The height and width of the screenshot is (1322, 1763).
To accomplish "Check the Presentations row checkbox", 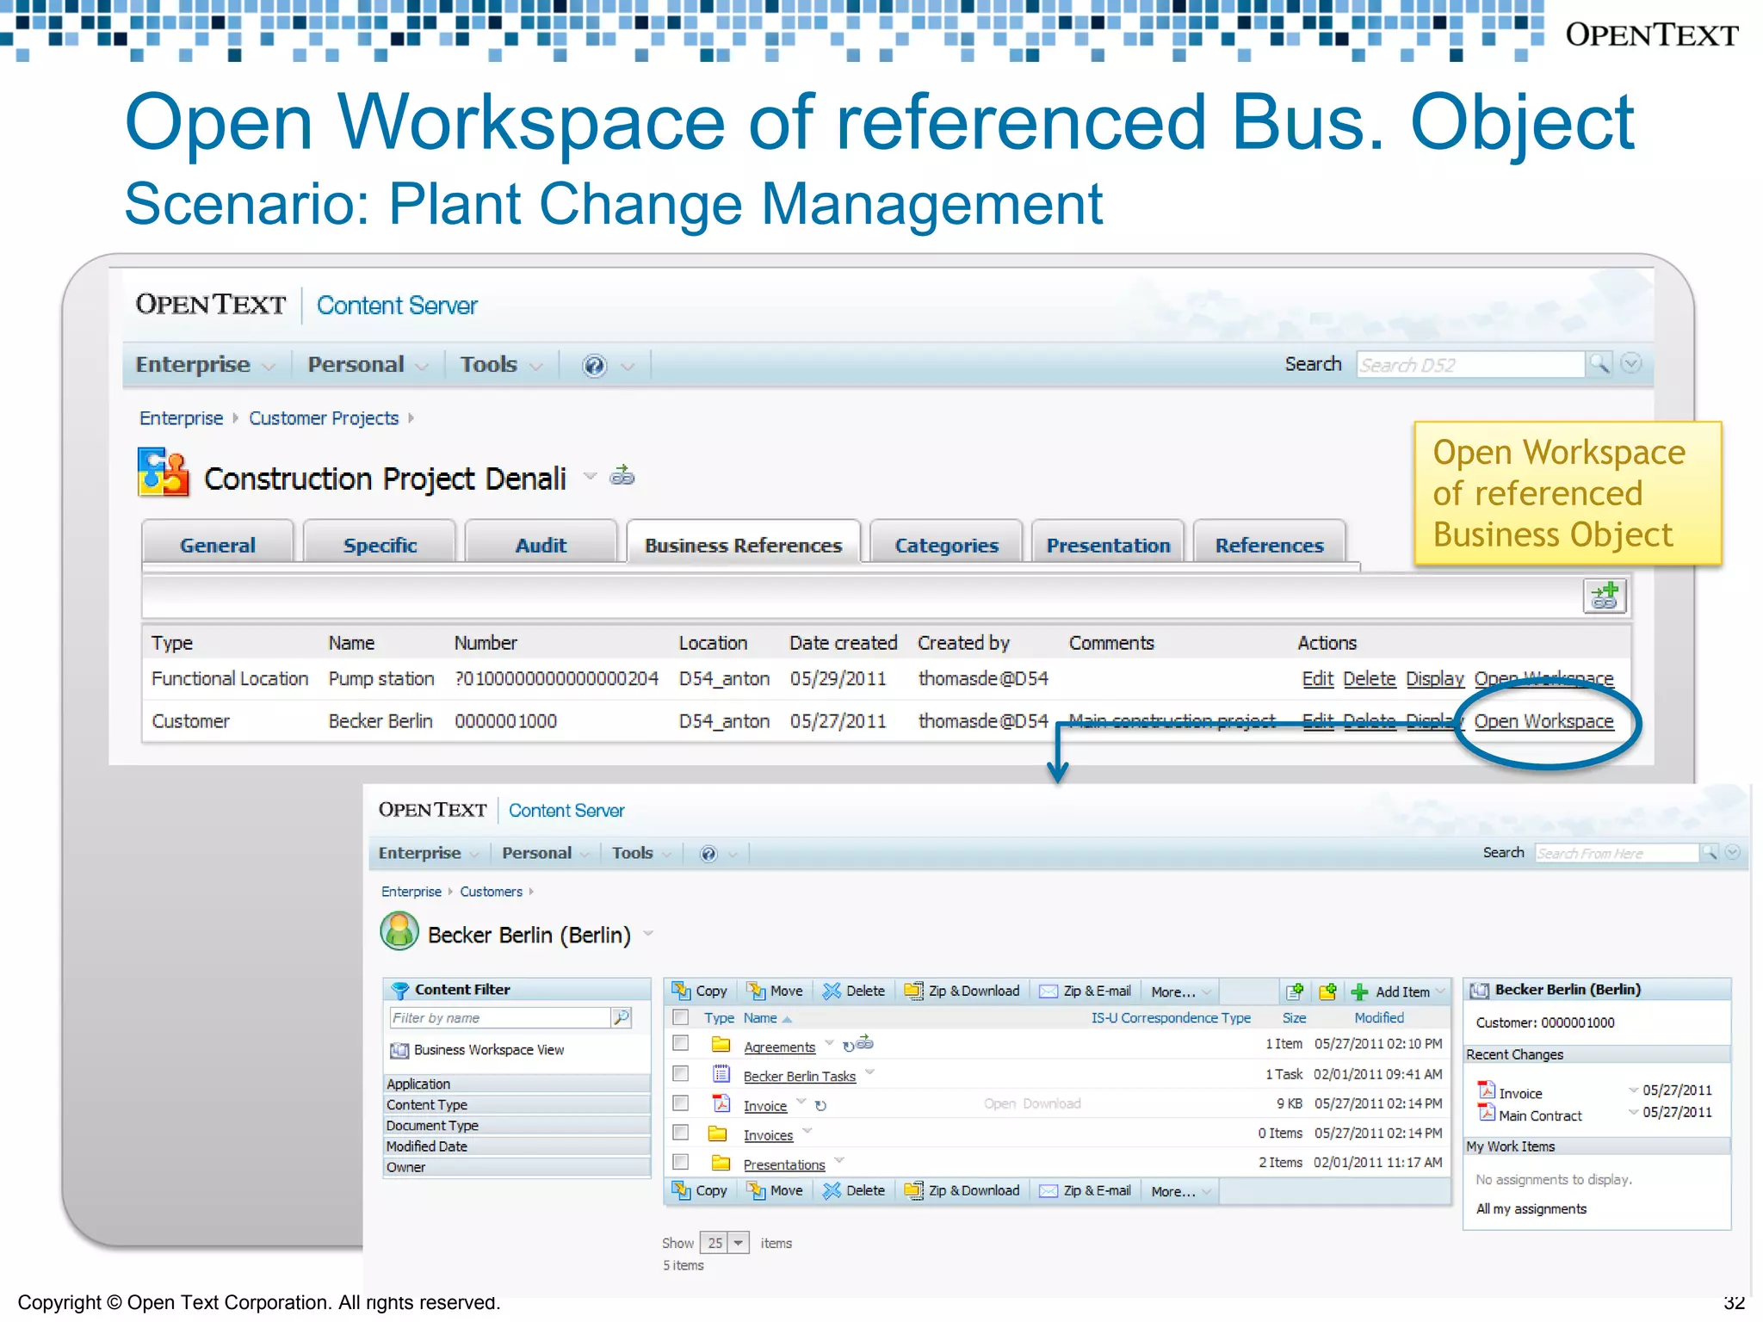I will 680,1162.
